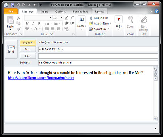This screenshot has width=163, height=137.
Task: Minimize the ribbon with the caret
Action: click(x=151, y=11)
